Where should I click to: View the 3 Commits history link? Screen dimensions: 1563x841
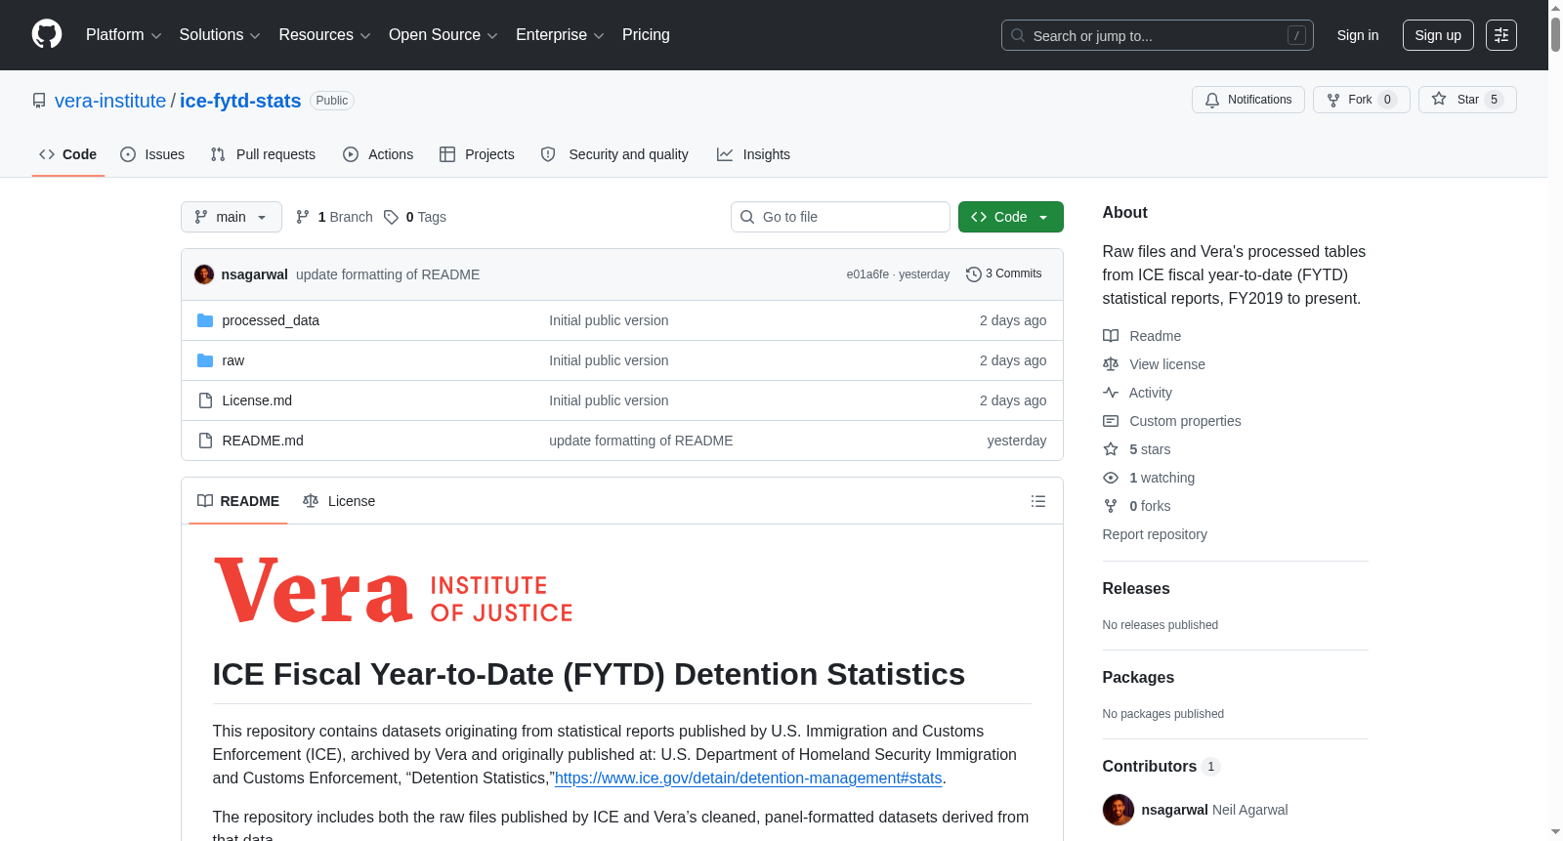[x=1004, y=273]
